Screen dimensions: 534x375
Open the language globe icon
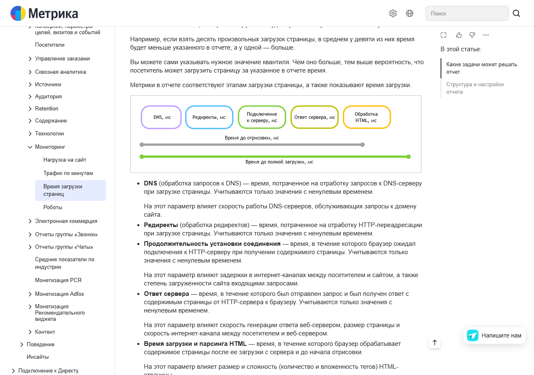(x=410, y=13)
